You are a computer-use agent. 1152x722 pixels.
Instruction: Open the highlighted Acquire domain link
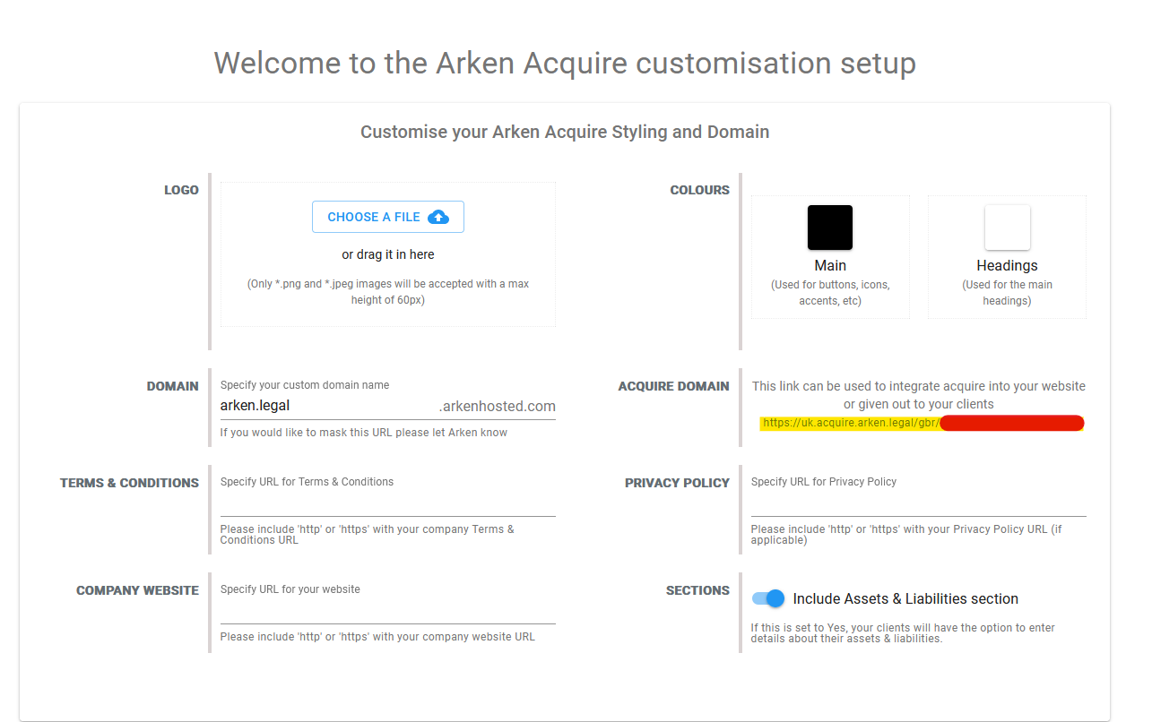coord(850,424)
